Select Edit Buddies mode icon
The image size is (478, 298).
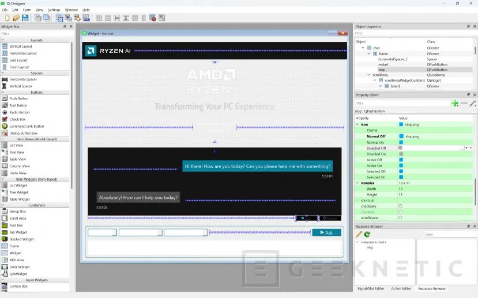pyautogui.click(x=77, y=18)
